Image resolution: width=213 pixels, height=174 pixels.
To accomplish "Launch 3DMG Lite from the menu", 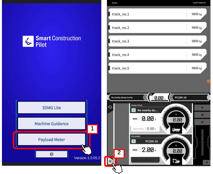I will point(51,108).
